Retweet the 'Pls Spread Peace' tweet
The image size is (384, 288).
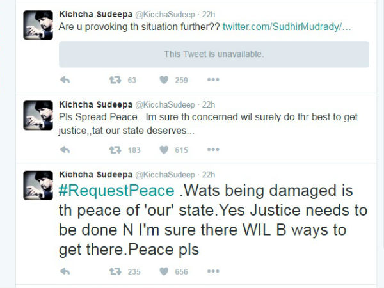tap(115, 150)
